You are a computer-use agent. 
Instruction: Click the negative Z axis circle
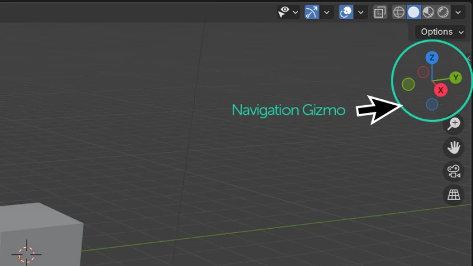(432, 105)
